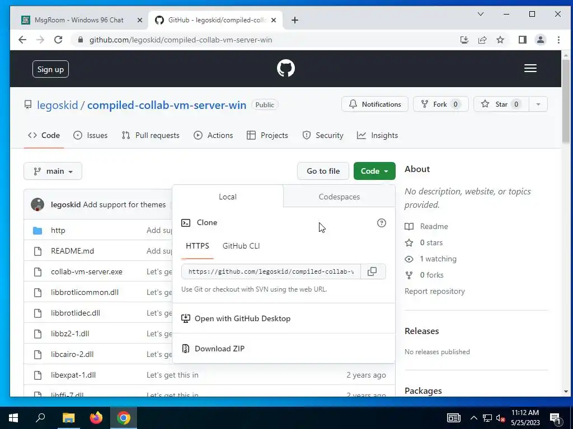Image resolution: width=573 pixels, height=429 pixels.
Task: Close the GitHub legoskid tab
Action: pyautogui.click(x=273, y=20)
